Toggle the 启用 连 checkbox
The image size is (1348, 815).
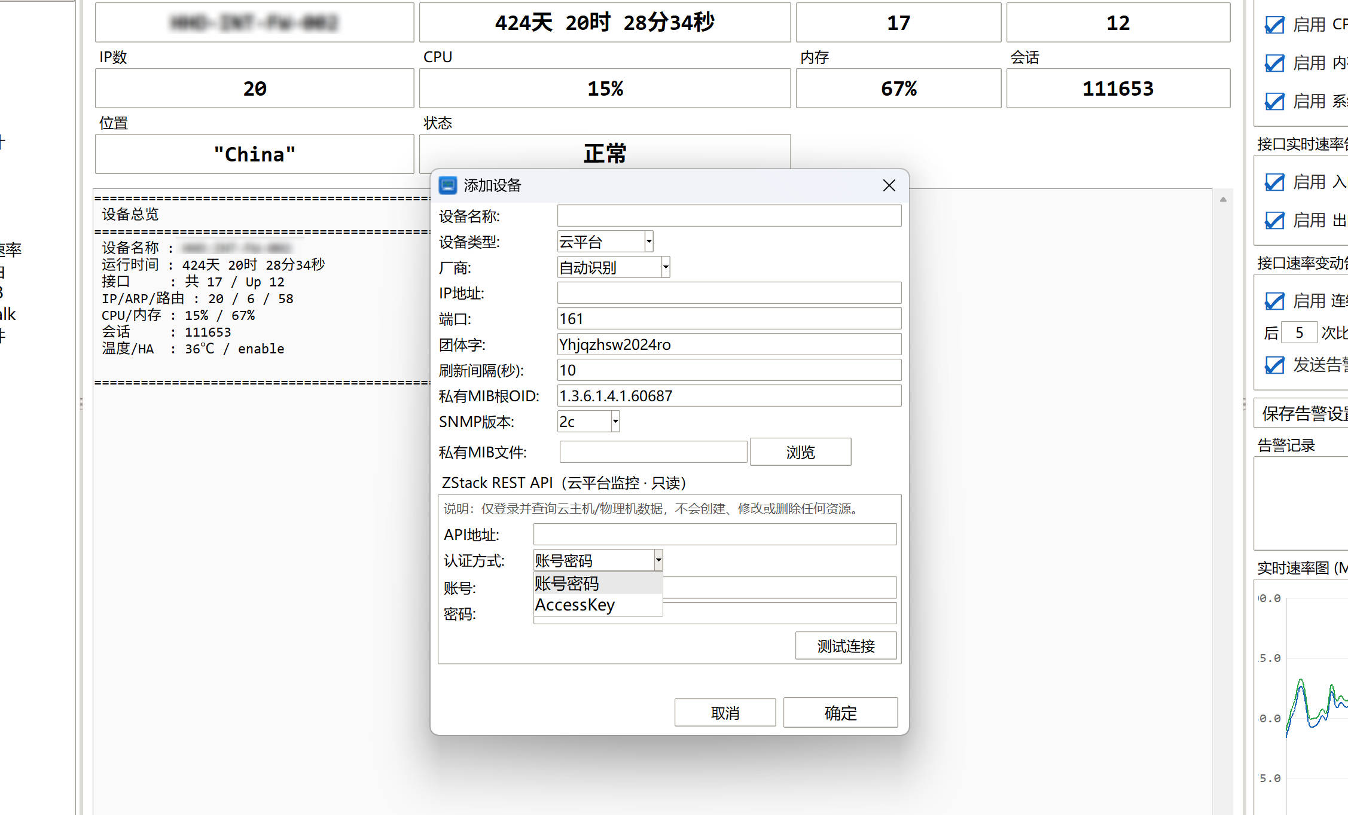click(1274, 301)
